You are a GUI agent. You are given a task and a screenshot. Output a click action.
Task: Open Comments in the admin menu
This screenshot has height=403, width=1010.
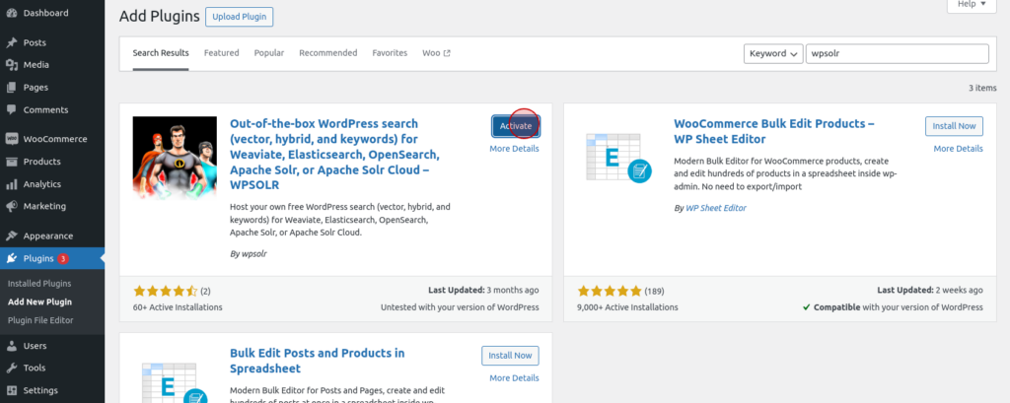(52, 110)
